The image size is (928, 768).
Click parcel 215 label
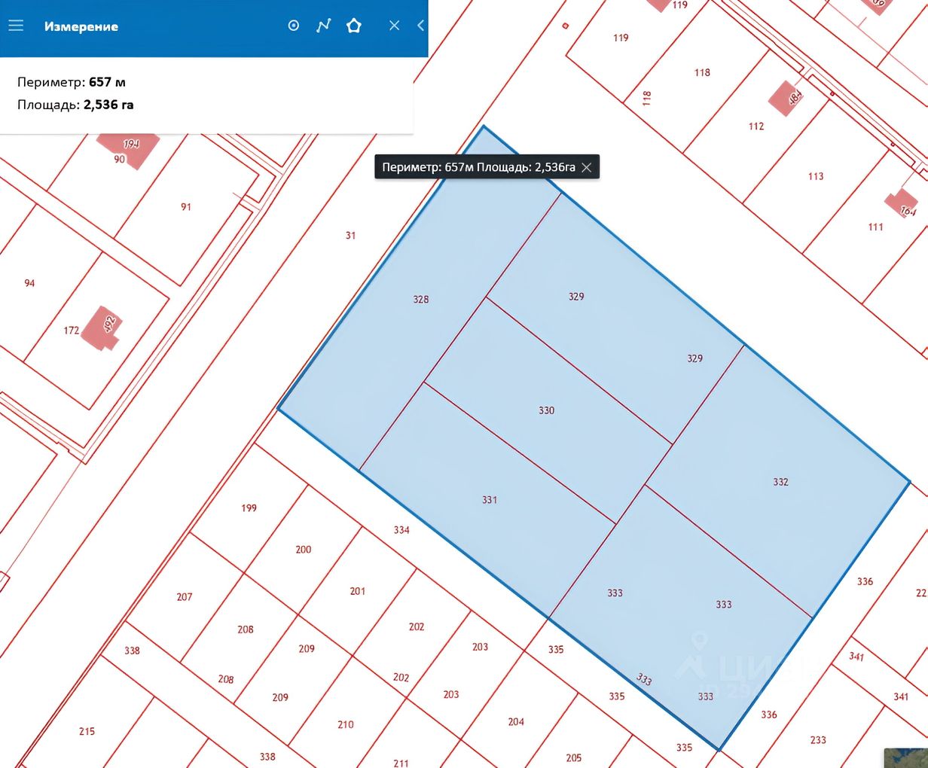[87, 731]
